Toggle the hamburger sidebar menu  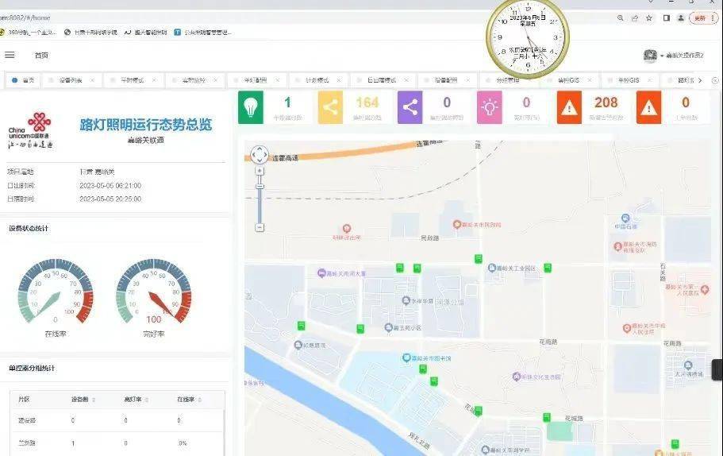click(x=10, y=55)
